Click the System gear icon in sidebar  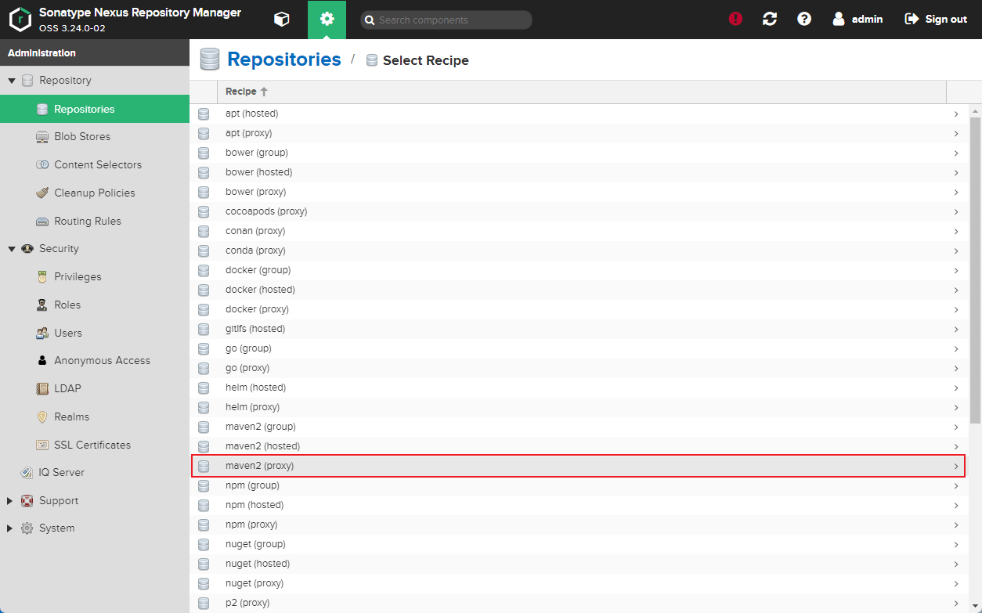pos(27,528)
